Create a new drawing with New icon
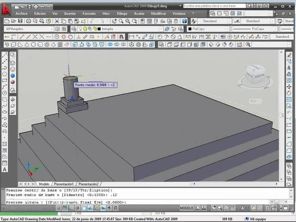The height and width of the screenshot is (222, 296). tap(7, 21)
